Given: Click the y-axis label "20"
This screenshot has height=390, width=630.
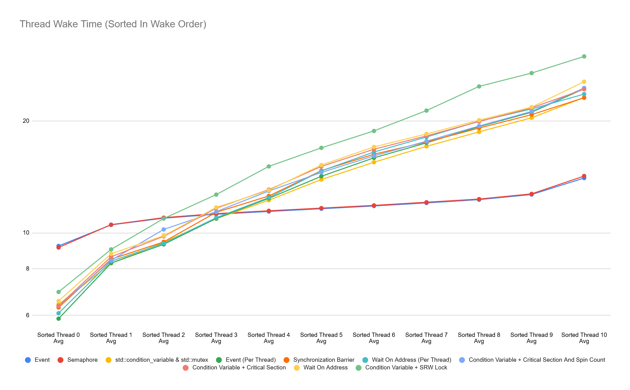Looking at the screenshot, I should (x=26, y=121).
